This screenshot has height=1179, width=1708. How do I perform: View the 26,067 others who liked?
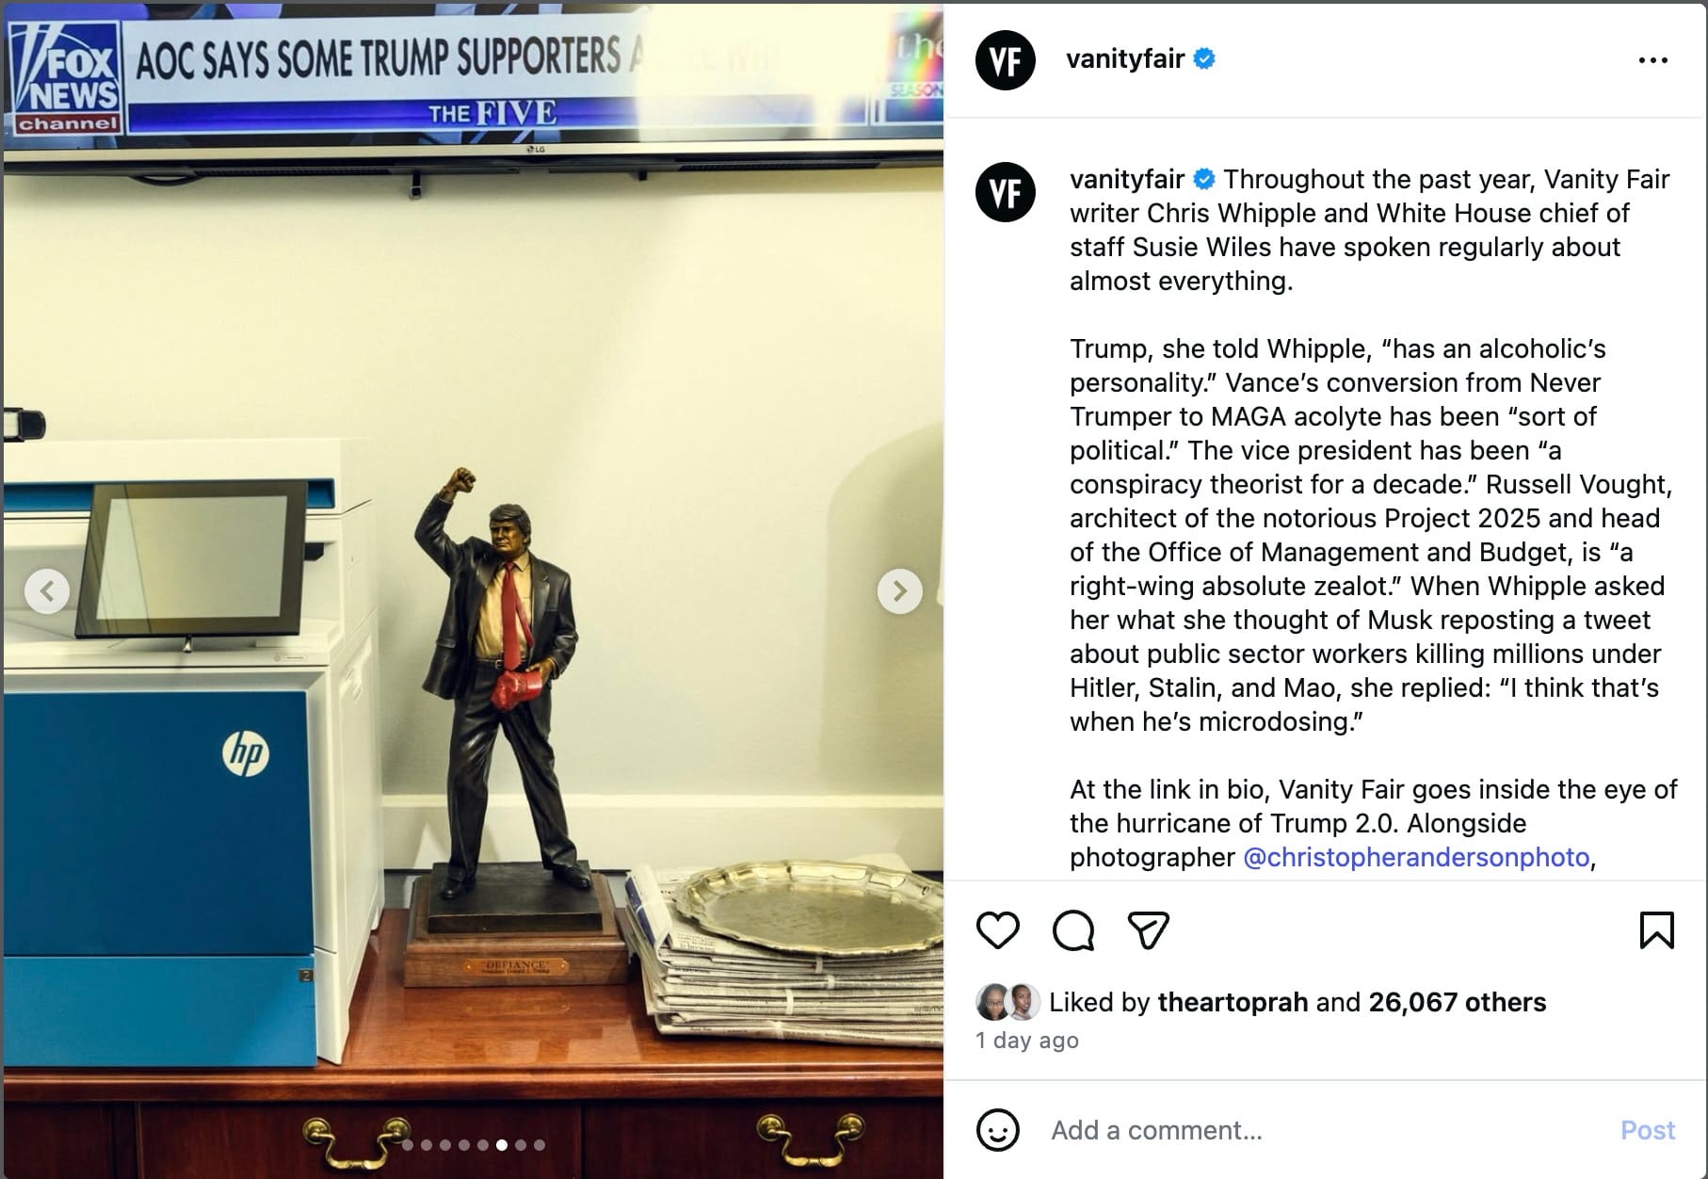pos(1458,1002)
